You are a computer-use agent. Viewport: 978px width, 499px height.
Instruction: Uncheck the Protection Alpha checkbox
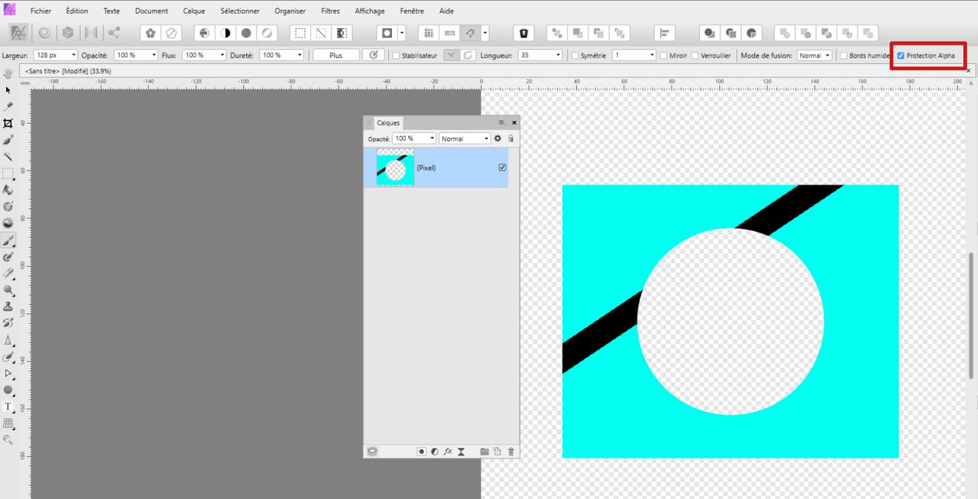click(901, 56)
